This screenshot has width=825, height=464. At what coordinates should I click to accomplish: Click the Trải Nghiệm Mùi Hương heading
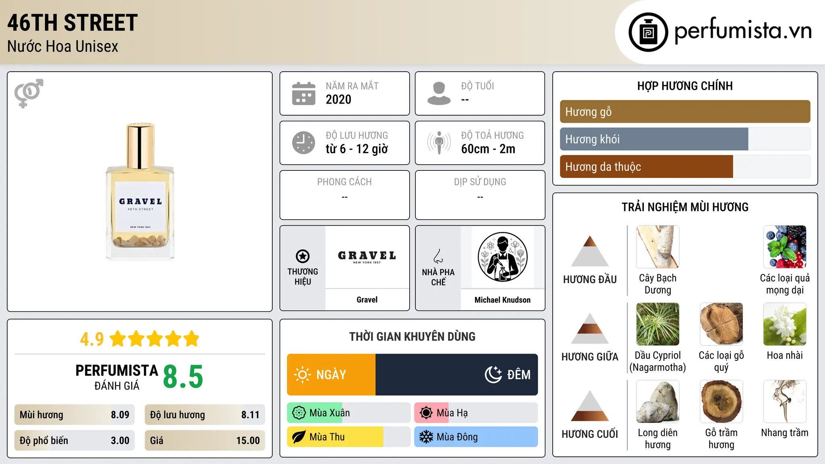(685, 207)
